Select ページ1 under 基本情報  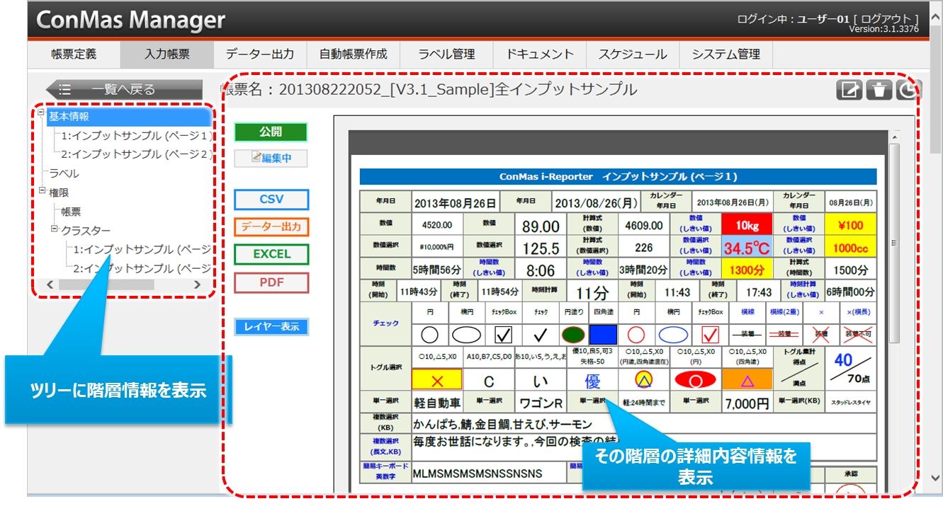[136, 135]
